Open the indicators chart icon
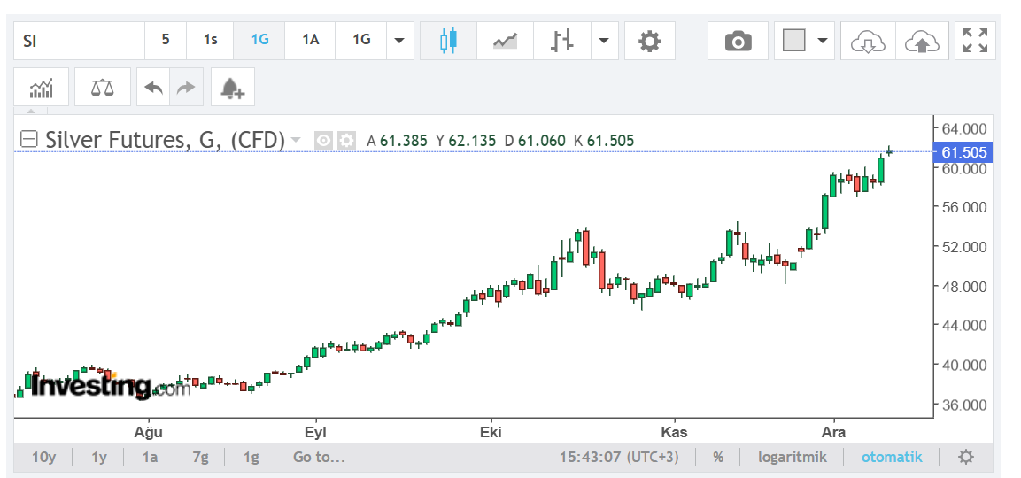Image resolution: width=1021 pixels, height=478 pixels. [41, 88]
